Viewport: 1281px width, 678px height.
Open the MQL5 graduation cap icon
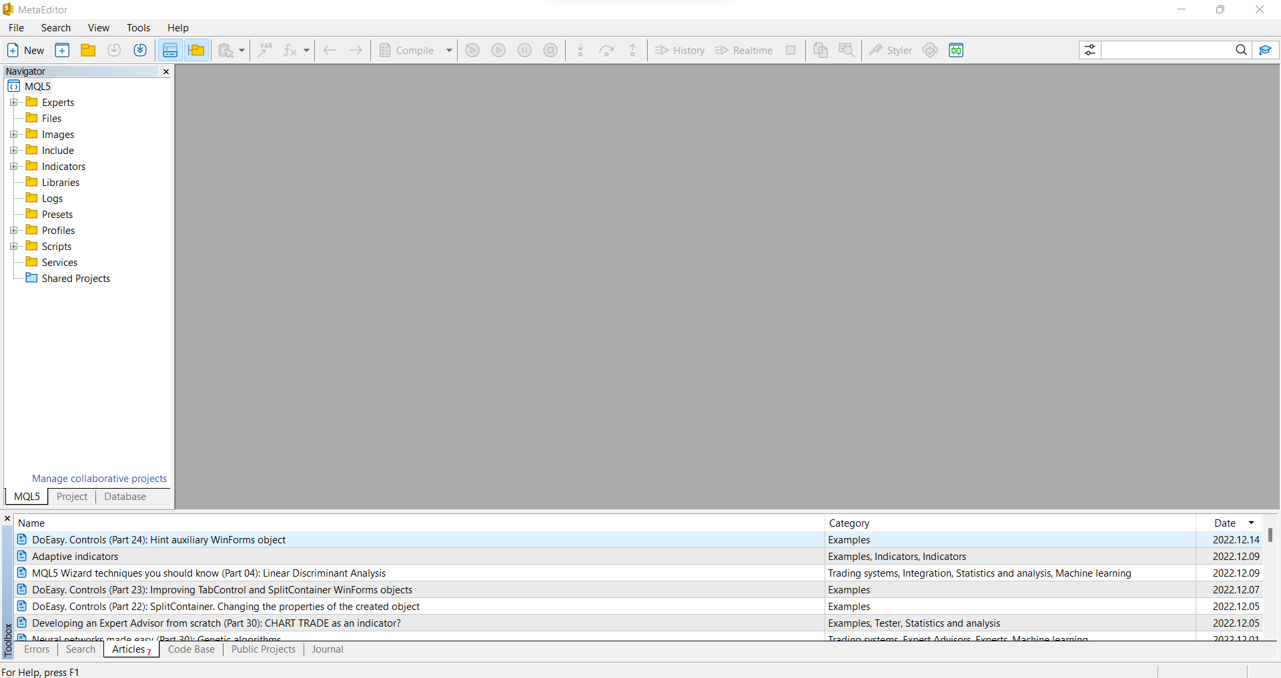(x=1265, y=50)
